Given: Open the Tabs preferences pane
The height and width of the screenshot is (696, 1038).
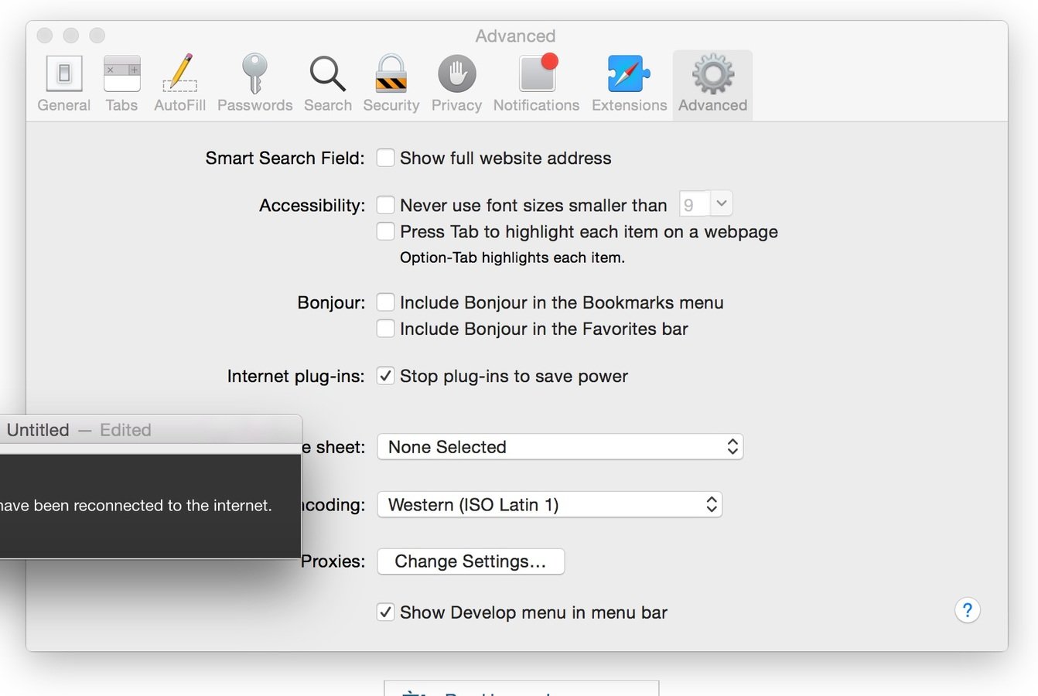Looking at the screenshot, I should coord(121,84).
